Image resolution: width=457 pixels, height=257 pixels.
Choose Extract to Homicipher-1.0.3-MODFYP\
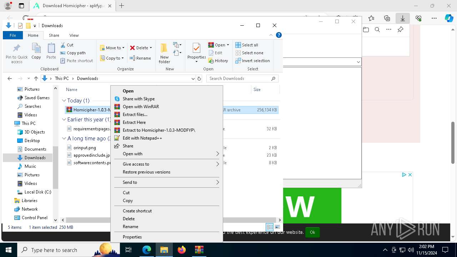[x=167, y=130]
